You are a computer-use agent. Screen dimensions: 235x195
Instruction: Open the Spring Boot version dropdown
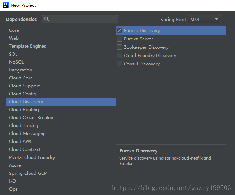point(204,19)
